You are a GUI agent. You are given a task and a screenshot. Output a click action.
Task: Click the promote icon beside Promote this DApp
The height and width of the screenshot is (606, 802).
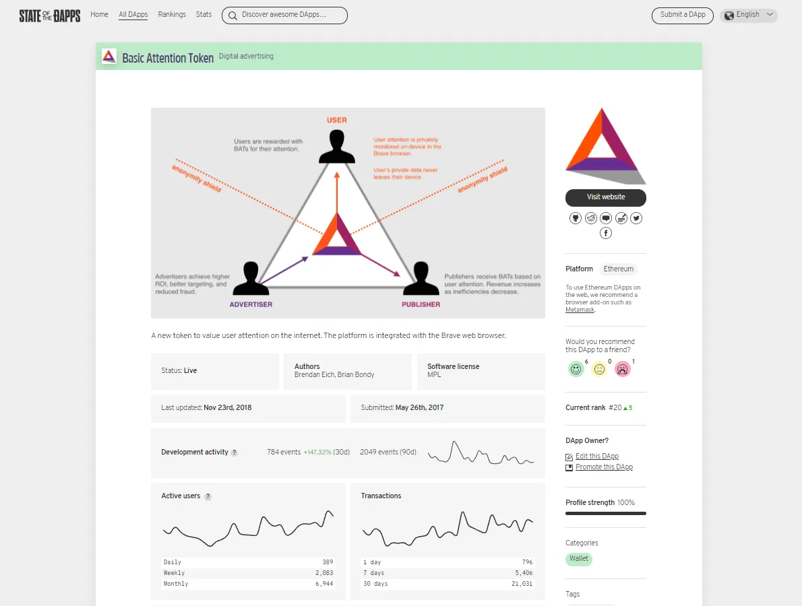(569, 467)
